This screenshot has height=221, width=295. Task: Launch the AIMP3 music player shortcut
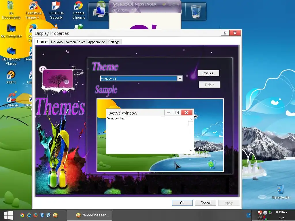point(11,77)
